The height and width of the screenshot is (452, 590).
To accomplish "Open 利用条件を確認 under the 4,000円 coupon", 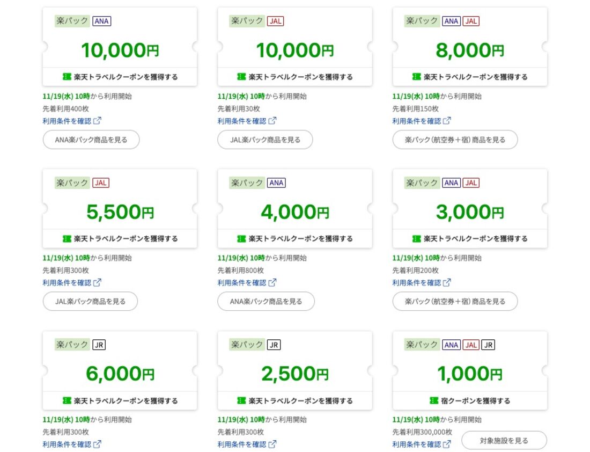I will 242,282.
